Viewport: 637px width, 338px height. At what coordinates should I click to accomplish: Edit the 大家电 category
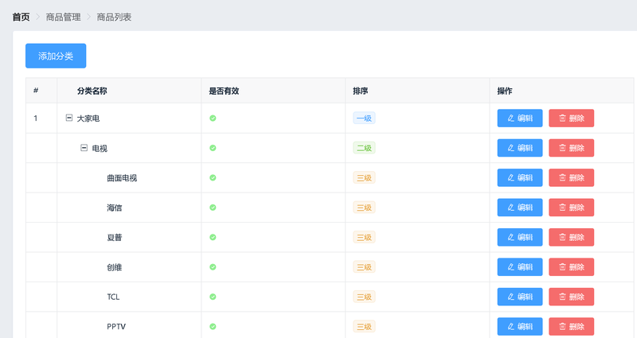point(520,118)
